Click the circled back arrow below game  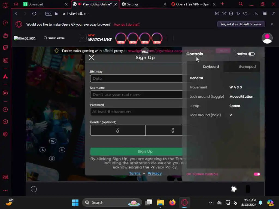click(x=34, y=189)
